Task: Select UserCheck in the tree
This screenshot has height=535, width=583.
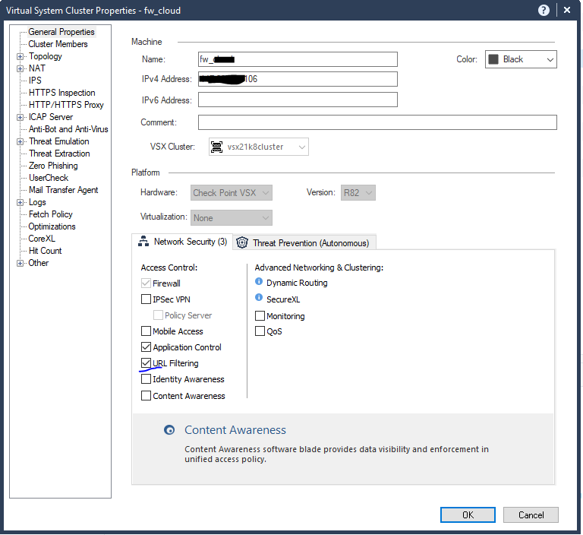Action: pyautogui.click(x=49, y=178)
